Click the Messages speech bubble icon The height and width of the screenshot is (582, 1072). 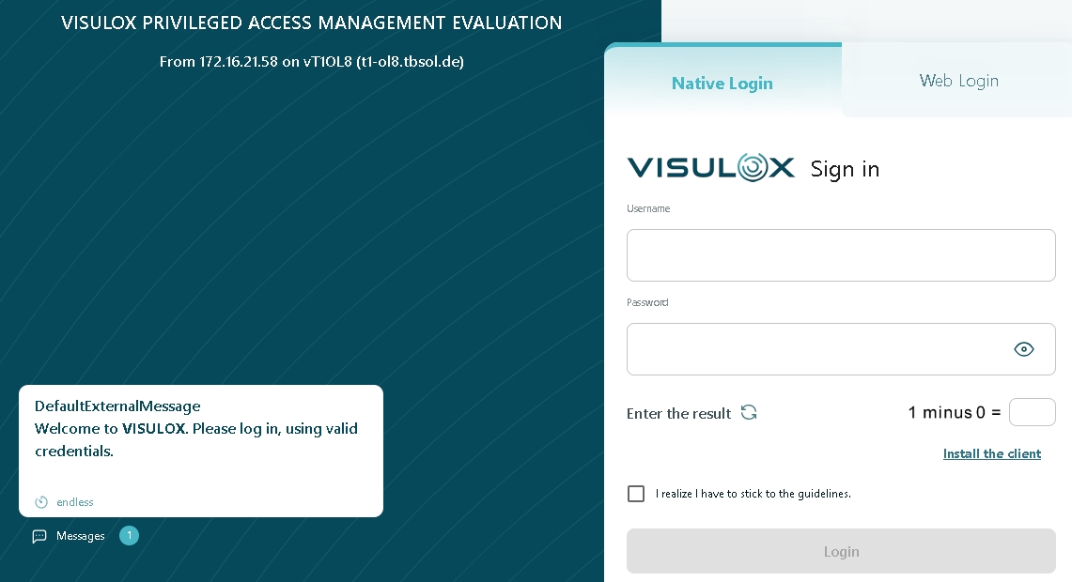point(39,536)
